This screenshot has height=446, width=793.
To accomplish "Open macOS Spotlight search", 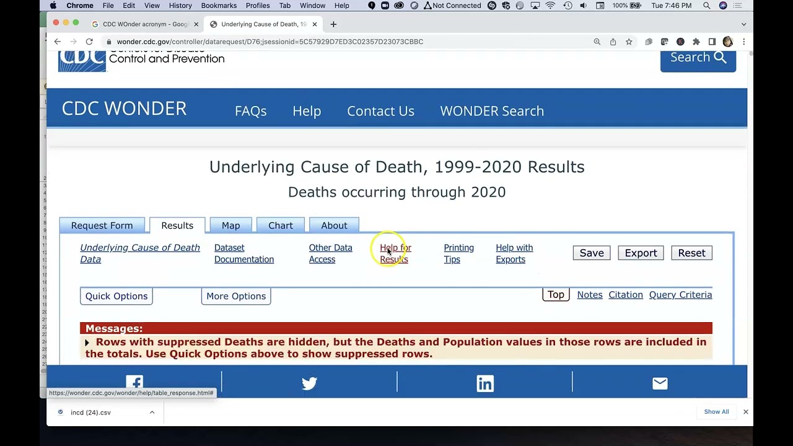I will pyautogui.click(x=707, y=6).
